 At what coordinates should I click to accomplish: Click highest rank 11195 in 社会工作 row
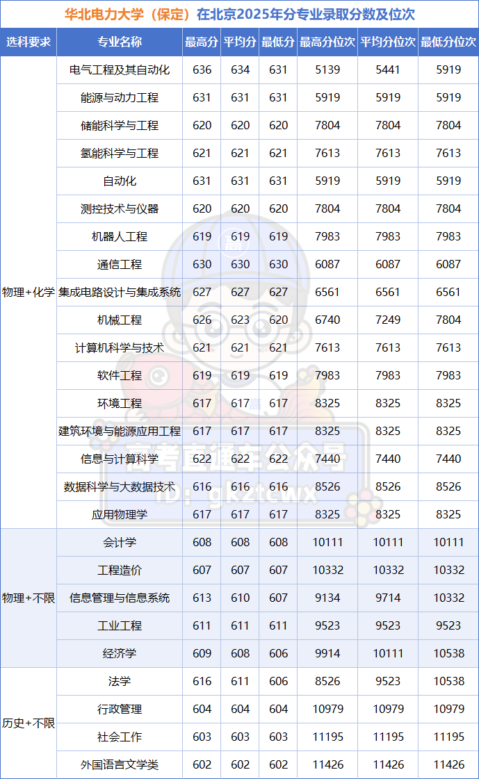click(x=327, y=738)
